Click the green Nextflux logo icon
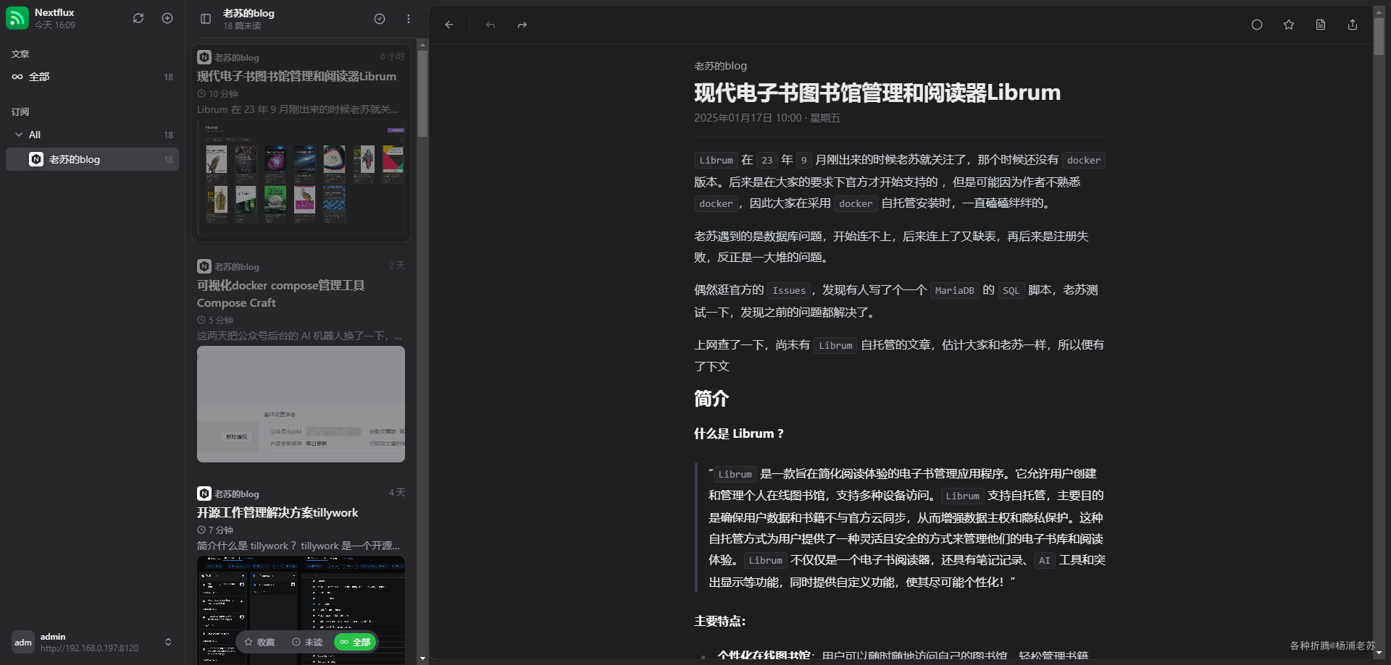 pos(17,18)
